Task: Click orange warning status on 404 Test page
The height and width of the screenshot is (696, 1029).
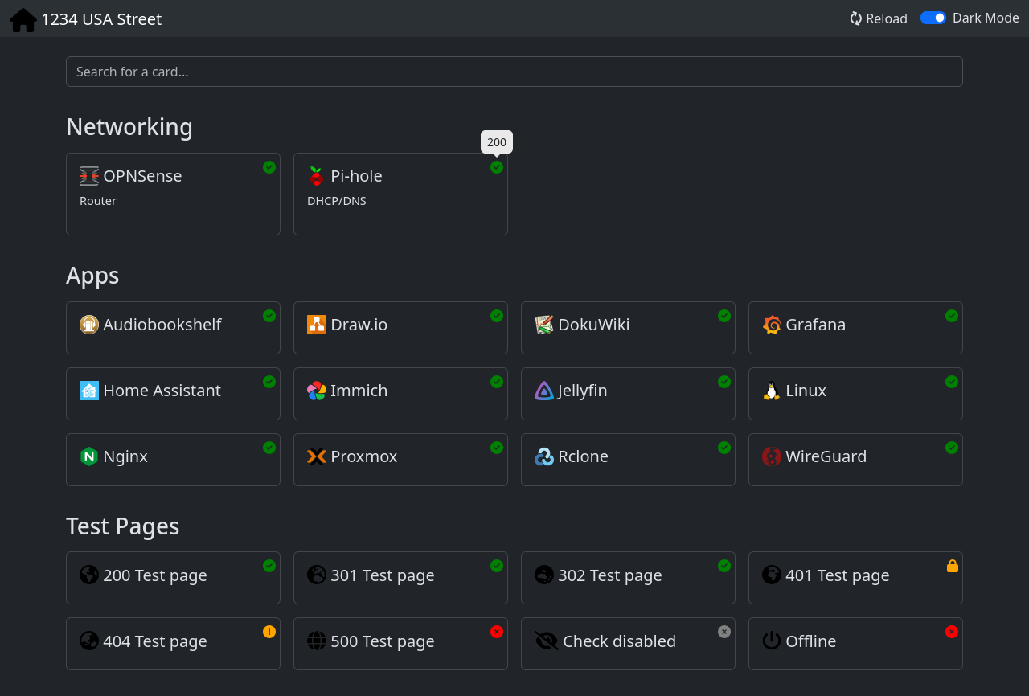Action: (x=269, y=632)
